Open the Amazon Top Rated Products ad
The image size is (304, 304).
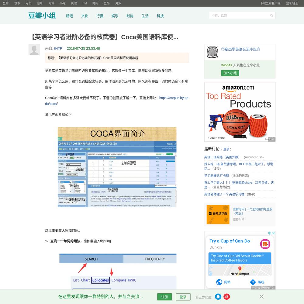(x=240, y=112)
